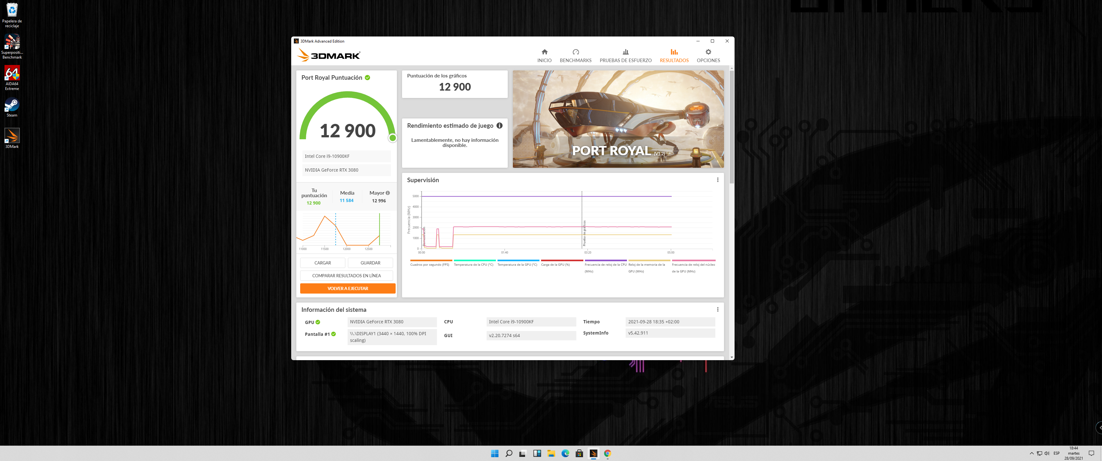Open taskbar Search
Viewport: 1102px width, 461px height.
[509, 453]
